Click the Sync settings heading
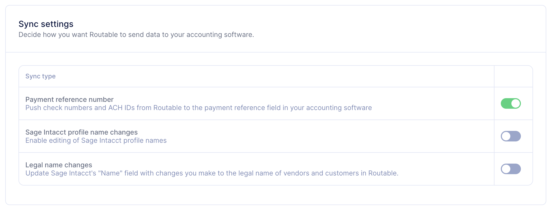The image size is (551, 209). pyautogui.click(x=46, y=24)
